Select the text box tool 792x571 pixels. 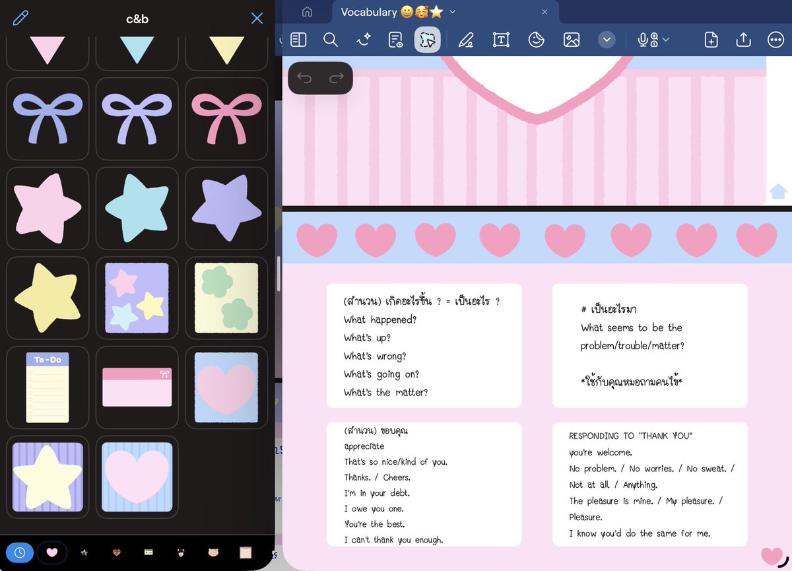[502, 40]
